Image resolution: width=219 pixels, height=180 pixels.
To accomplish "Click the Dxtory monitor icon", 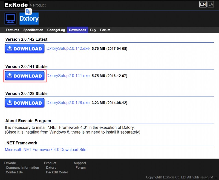I will pyautogui.click(x=10, y=19).
